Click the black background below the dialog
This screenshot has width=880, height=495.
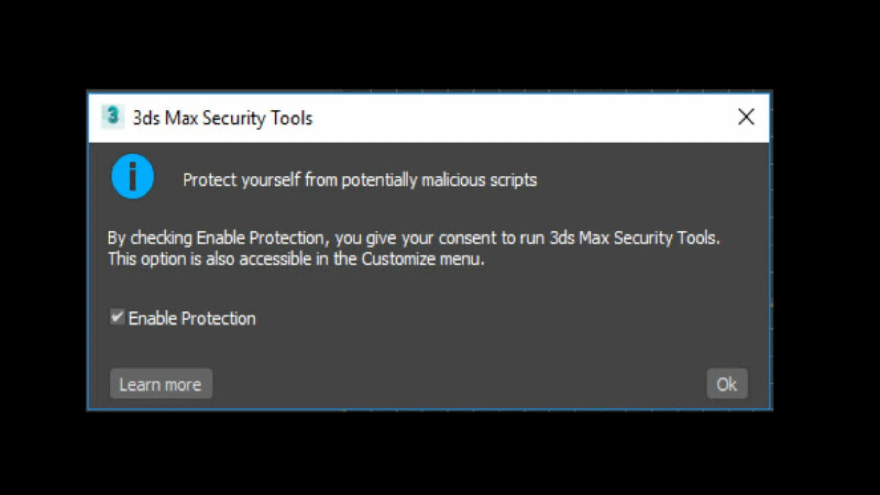(x=440, y=452)
